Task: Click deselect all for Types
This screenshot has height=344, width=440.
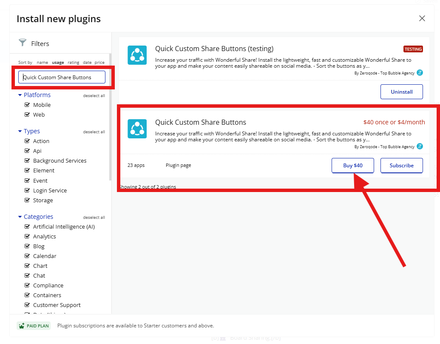Action: click(94, 132)
